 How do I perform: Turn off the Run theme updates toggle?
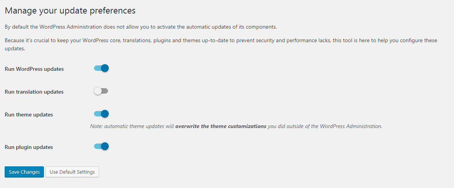coord(101,114)
